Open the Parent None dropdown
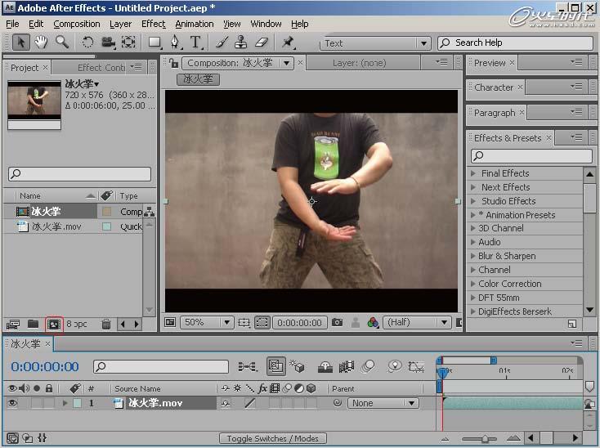 383,403
